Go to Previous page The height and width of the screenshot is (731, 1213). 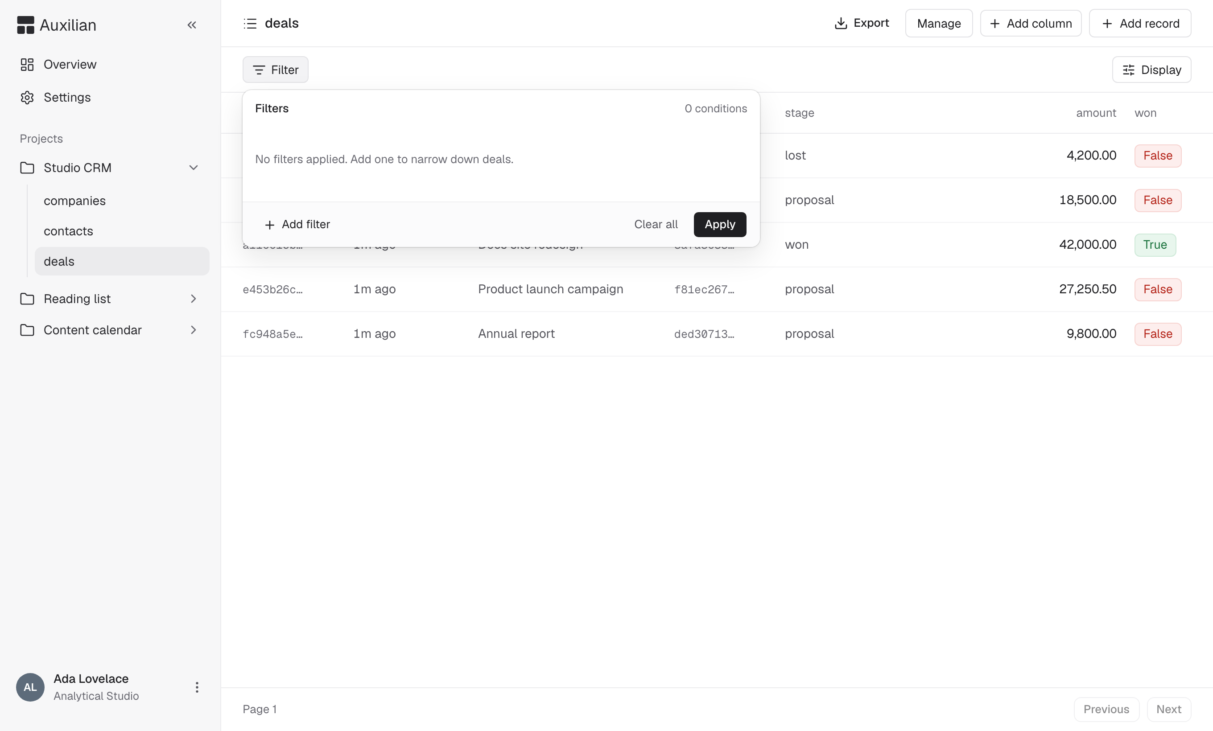tap(1106, 709)
